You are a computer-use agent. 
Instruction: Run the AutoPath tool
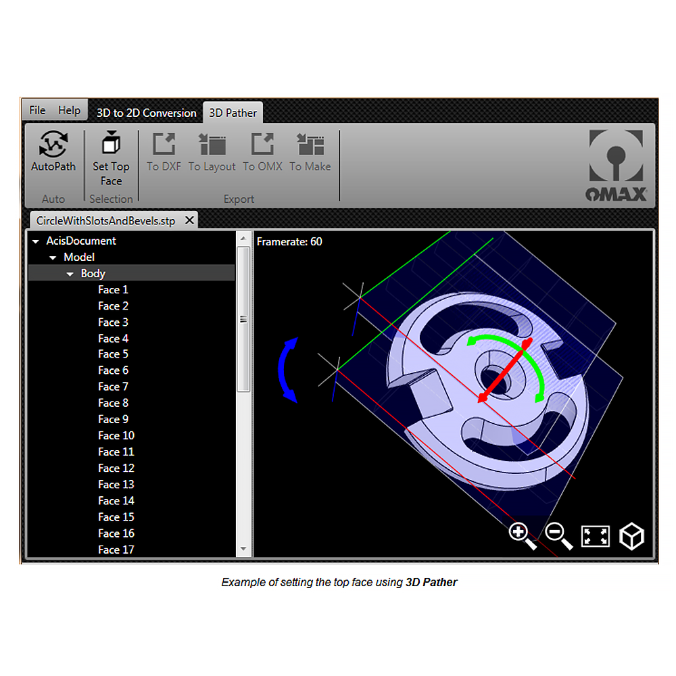pyautogui.click(x=53, y=152)
